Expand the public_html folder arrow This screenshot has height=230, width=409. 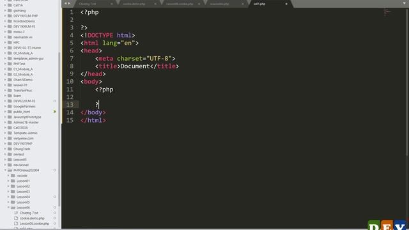(5, 112)
